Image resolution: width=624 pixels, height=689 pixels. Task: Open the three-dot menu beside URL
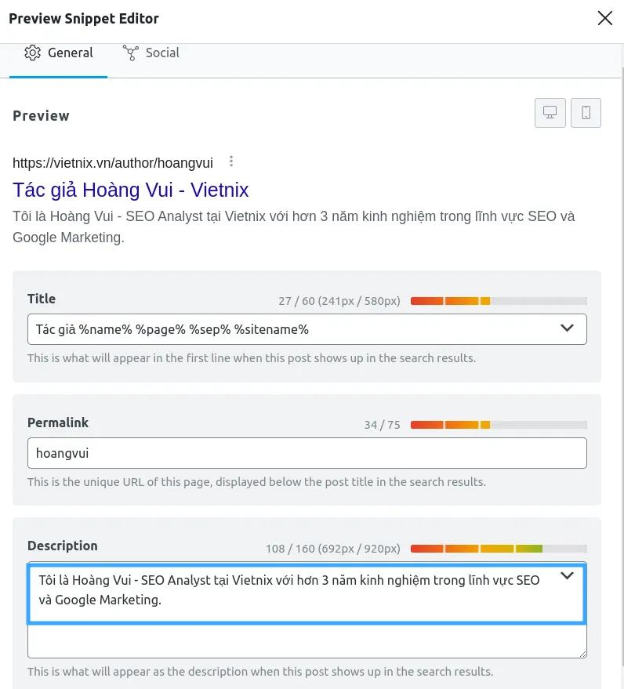pyautogui.click(x=231, y=161)
